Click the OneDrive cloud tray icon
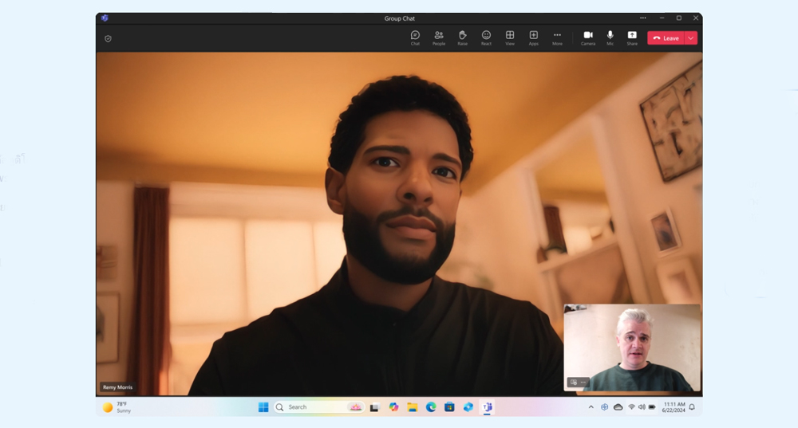 (618, 407)
